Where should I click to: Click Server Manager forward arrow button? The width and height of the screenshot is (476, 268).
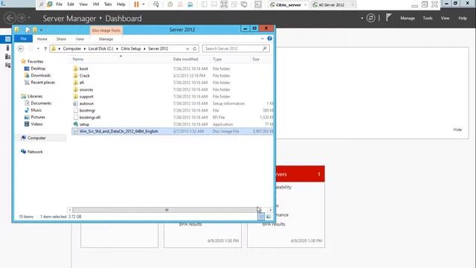pos(22,18)
